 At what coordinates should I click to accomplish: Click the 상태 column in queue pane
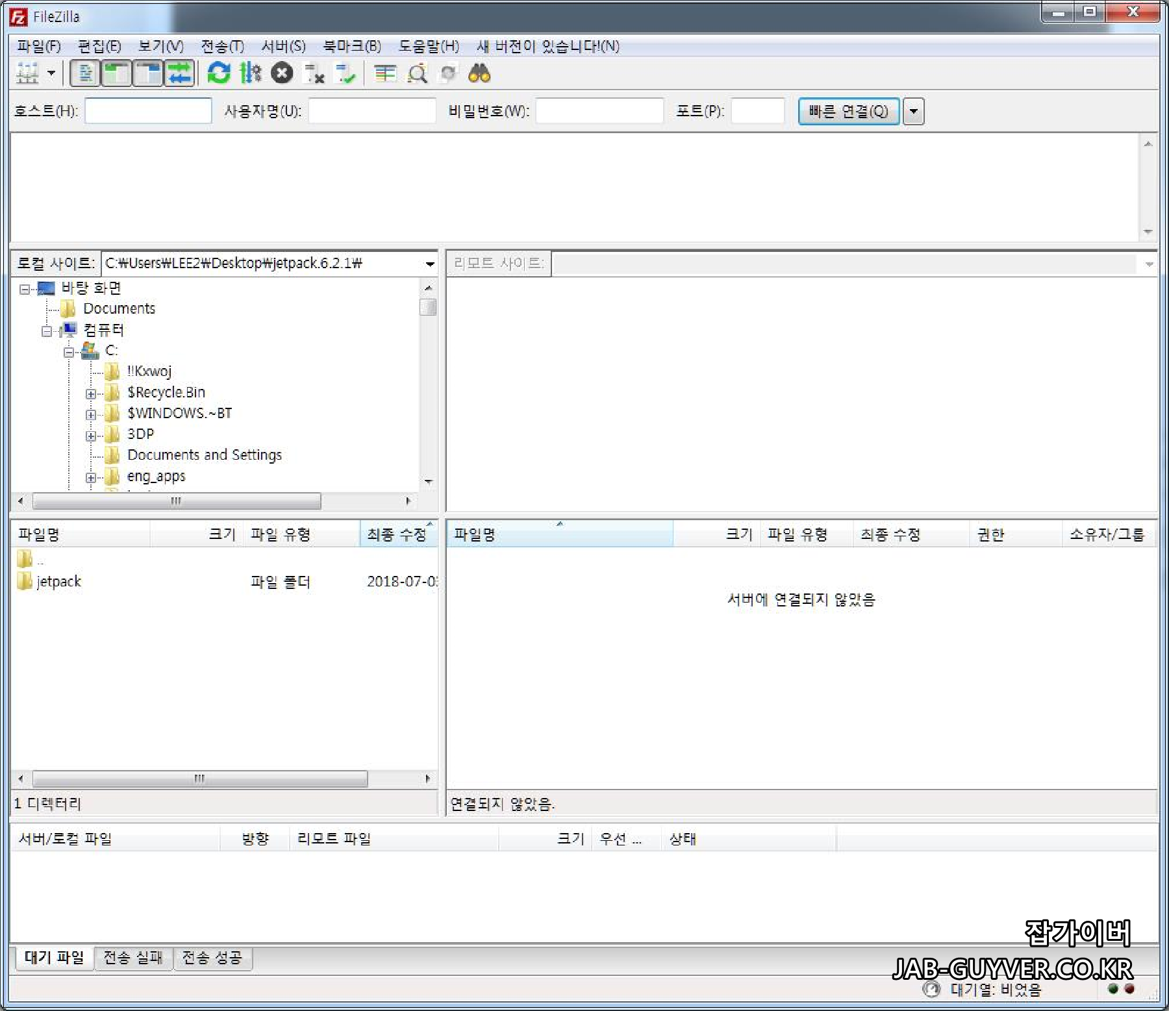(x=748, y=839)
